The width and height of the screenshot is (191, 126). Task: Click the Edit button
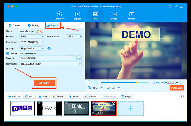pyautogui.click(x=29, y=97)
